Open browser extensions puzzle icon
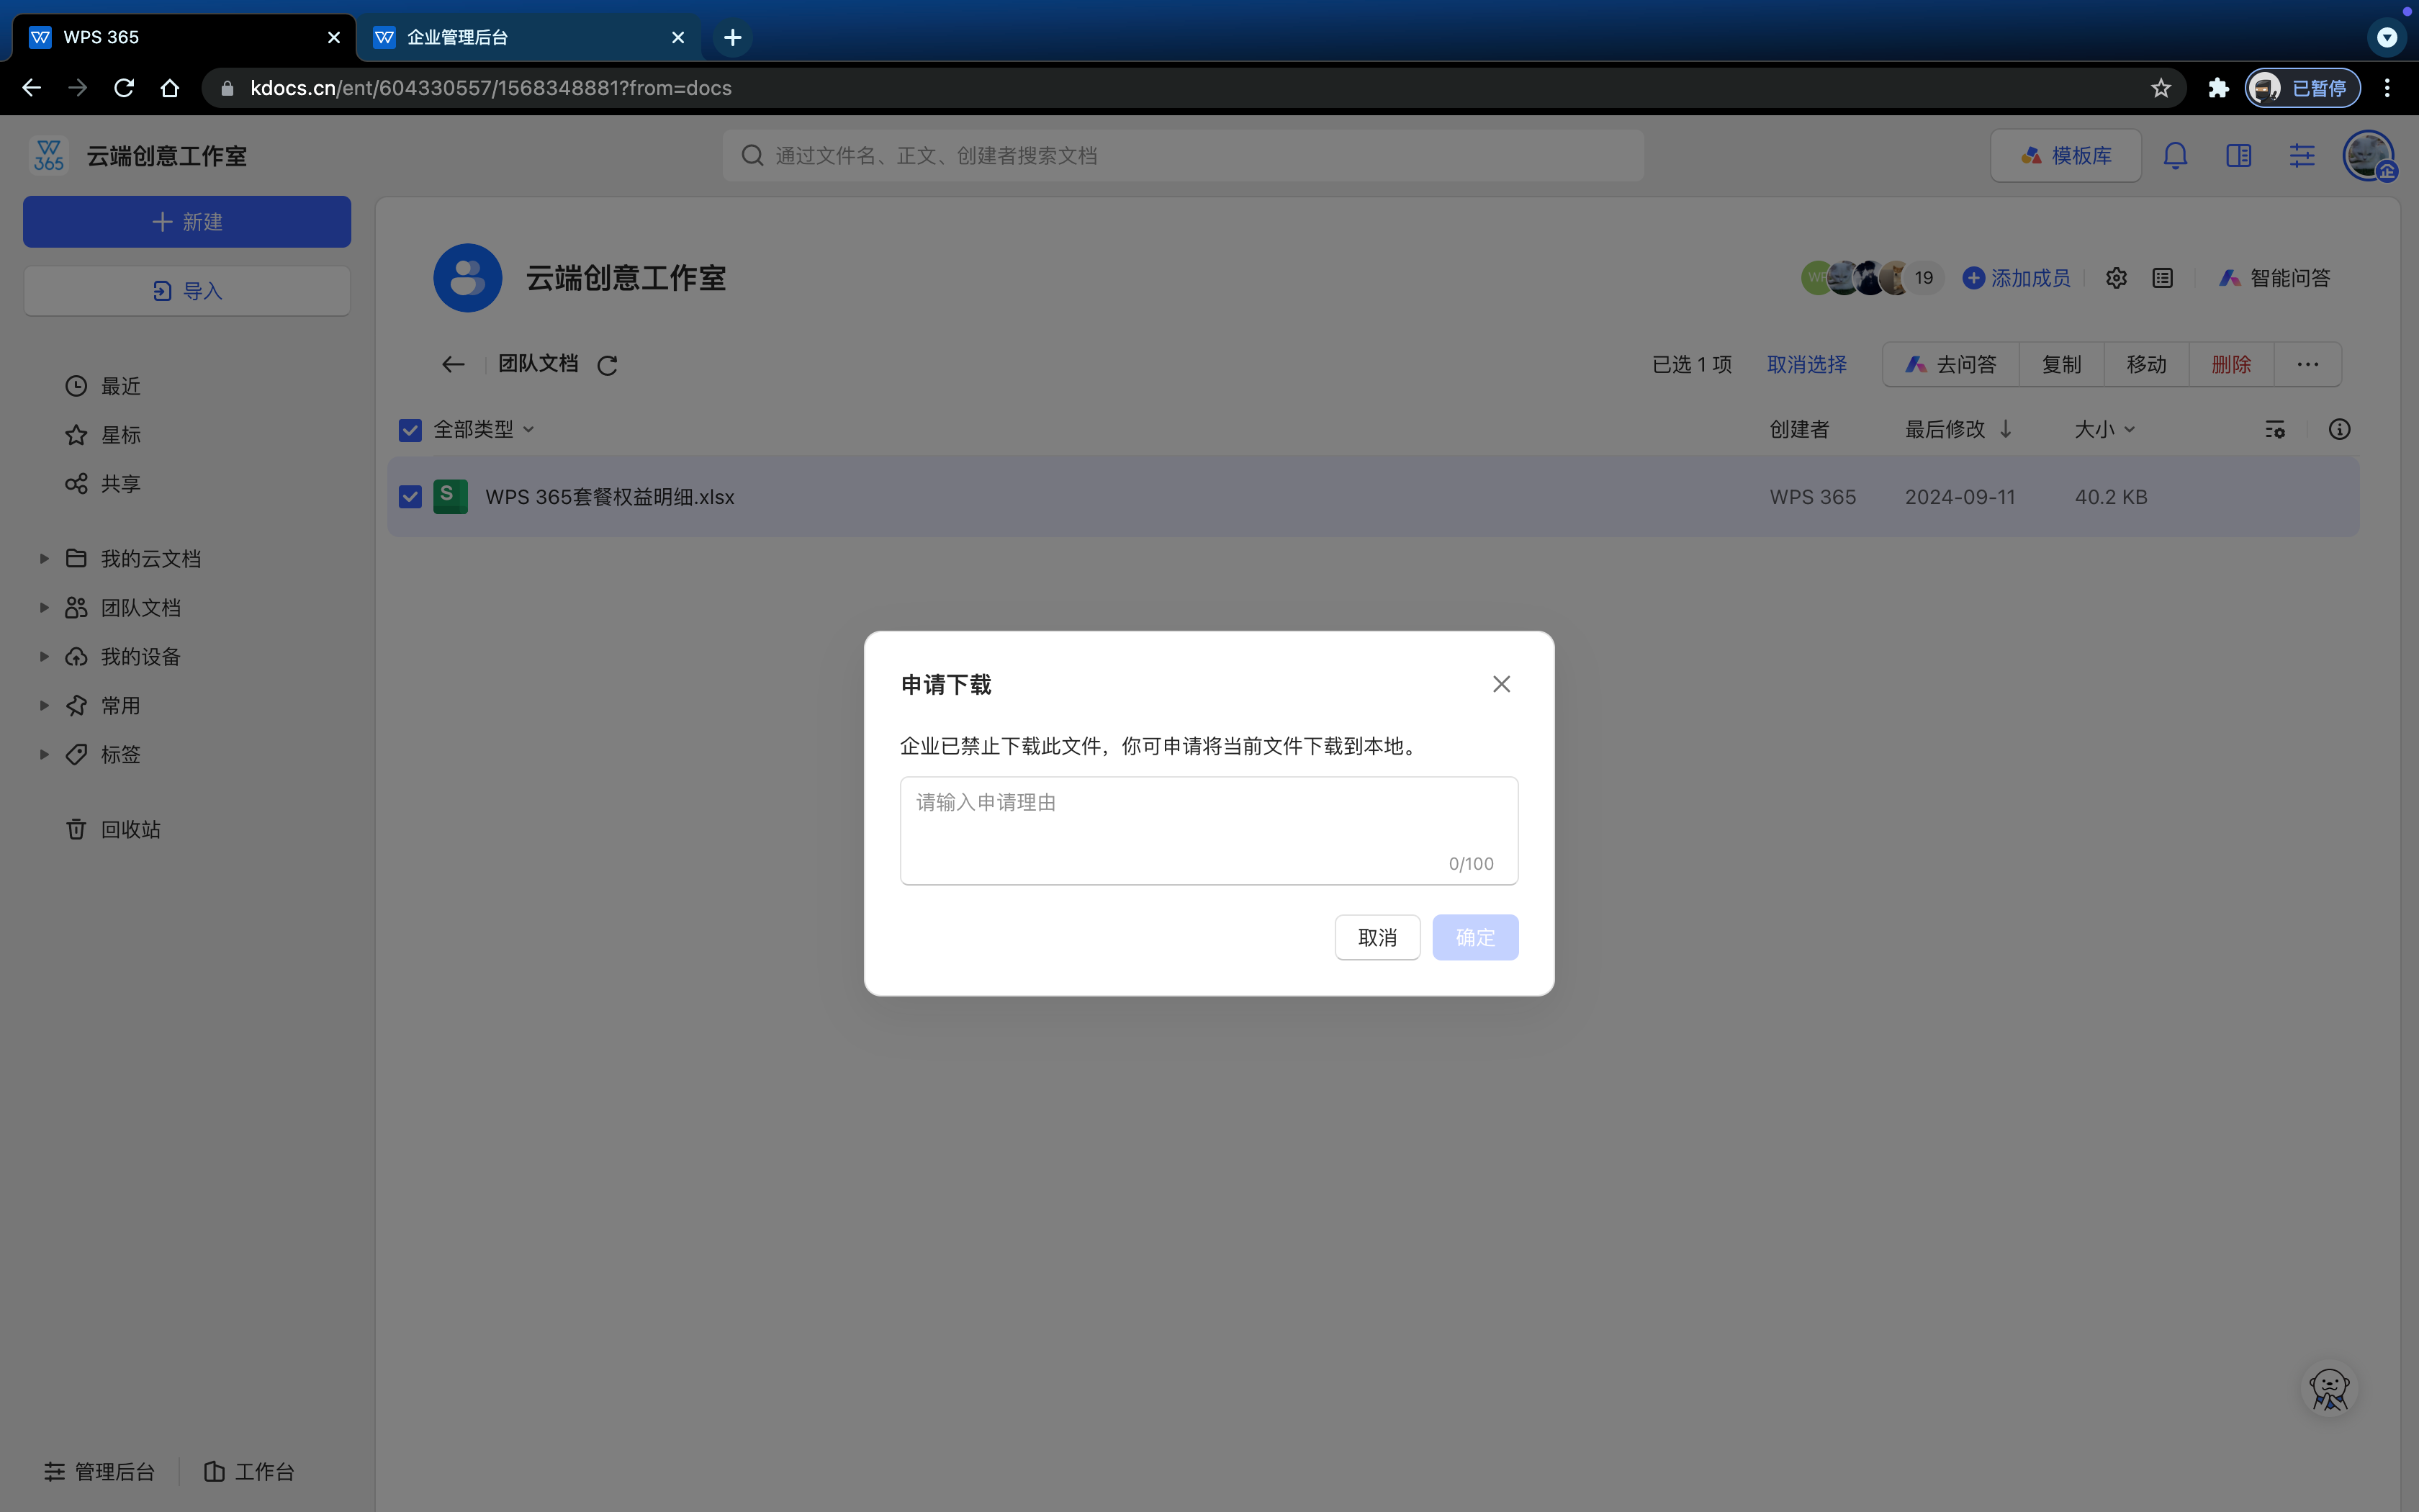The image size is (2419, 1512). point(2218,88)
